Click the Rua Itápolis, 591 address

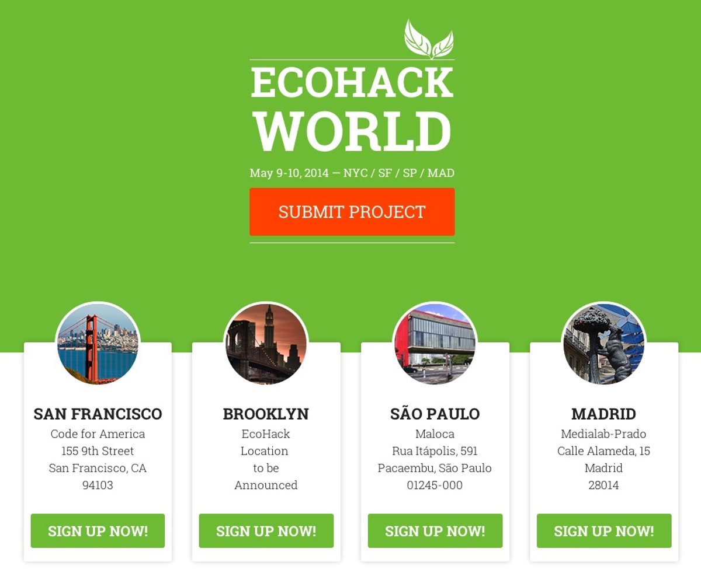point(435,451)
